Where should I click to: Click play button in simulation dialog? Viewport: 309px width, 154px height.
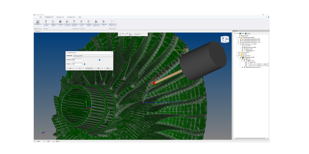pyautogui.click(x=70, y=68)
